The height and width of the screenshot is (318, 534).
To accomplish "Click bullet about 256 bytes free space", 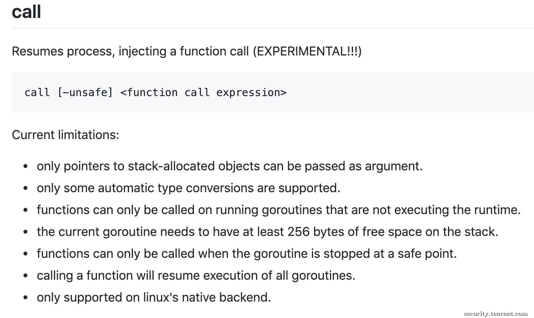I will tap(267, 232).
